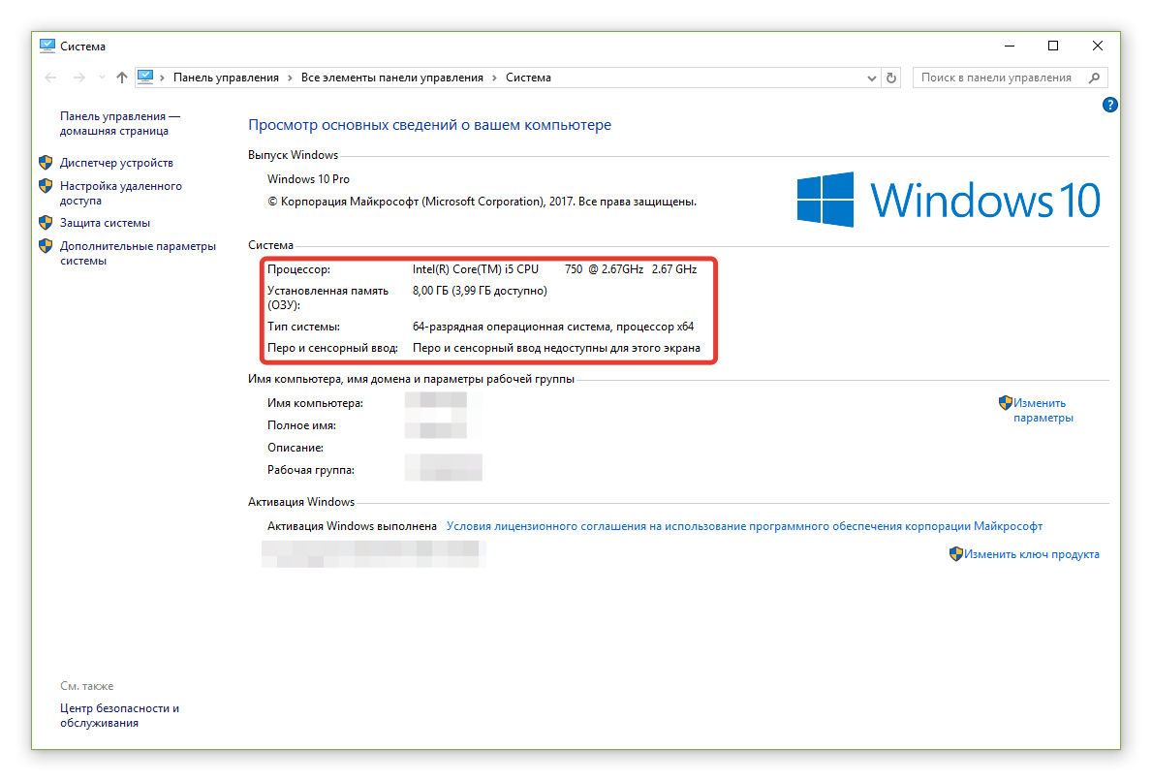
Task: Click shield icon next to 'Изменить ключ продукта'
Action: click(x=956, y=554)
